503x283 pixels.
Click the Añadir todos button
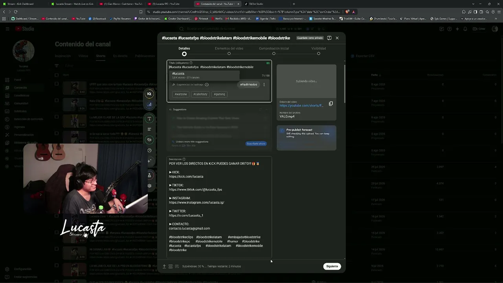point(248,85)
